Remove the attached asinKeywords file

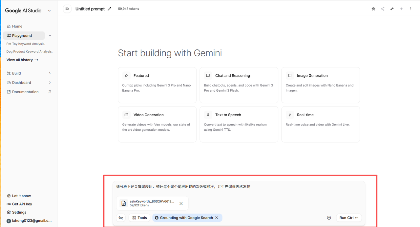pos(181,203)
